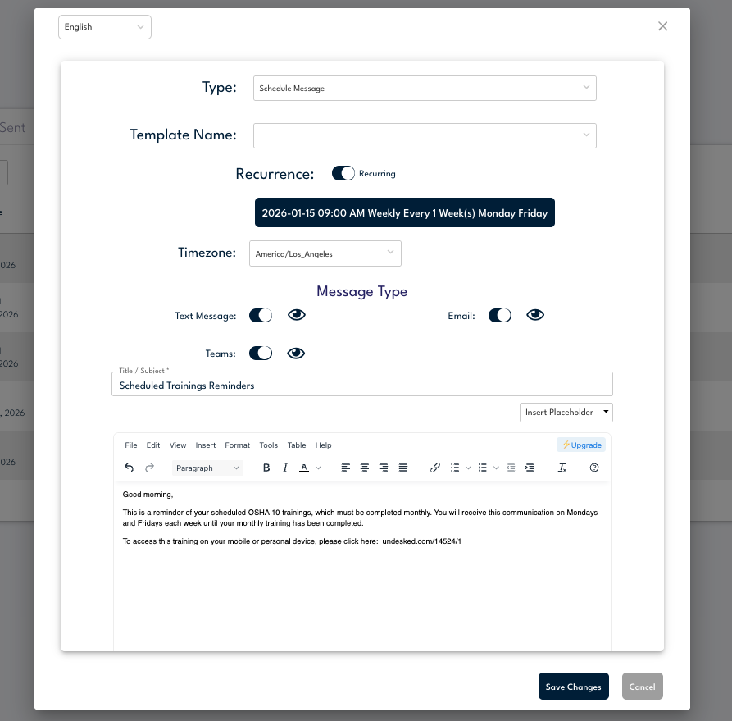Open the text color picker arrow

pyautogui.click(x=319, y=468)
